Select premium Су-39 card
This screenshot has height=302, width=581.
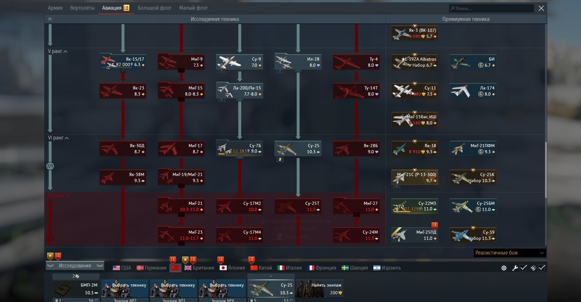[x=473, y=235]
